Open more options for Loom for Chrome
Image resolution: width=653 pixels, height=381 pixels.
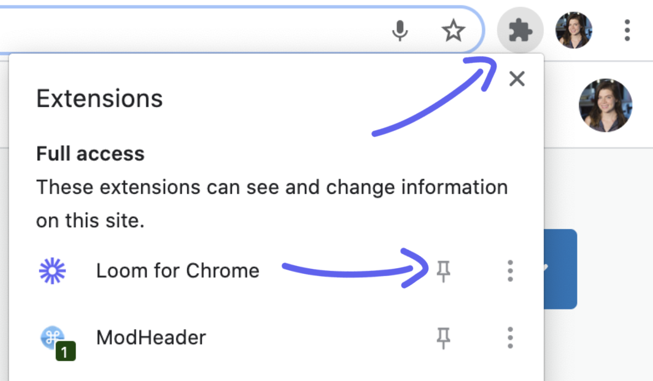coord(510,270)
